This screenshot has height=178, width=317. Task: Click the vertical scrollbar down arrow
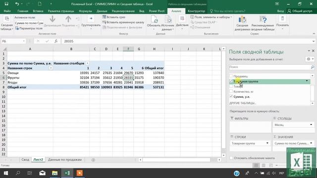223,155
